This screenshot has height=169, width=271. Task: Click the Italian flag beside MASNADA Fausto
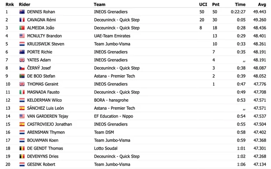[x=22, y=92]
